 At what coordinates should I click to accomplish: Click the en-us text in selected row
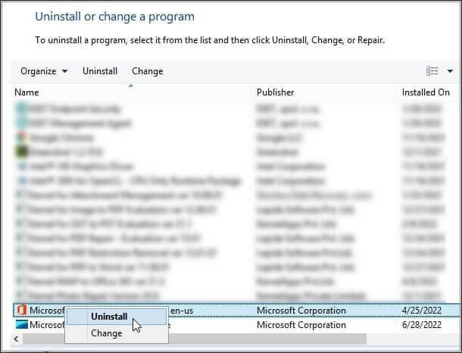[x=182, y=311]
